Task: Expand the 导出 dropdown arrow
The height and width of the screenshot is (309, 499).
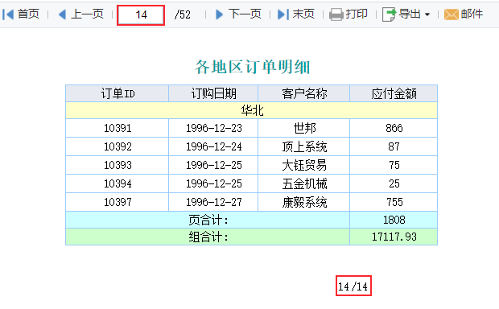Action: (x=427, y=14)
